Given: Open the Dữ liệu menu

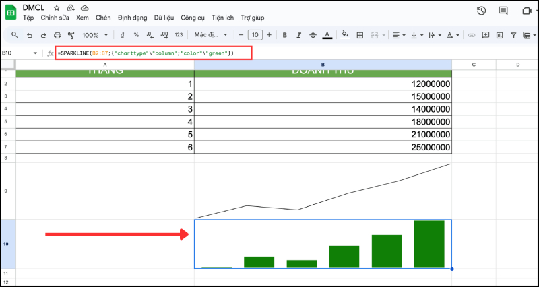Looking at the screenshot, I should (164, 18).
